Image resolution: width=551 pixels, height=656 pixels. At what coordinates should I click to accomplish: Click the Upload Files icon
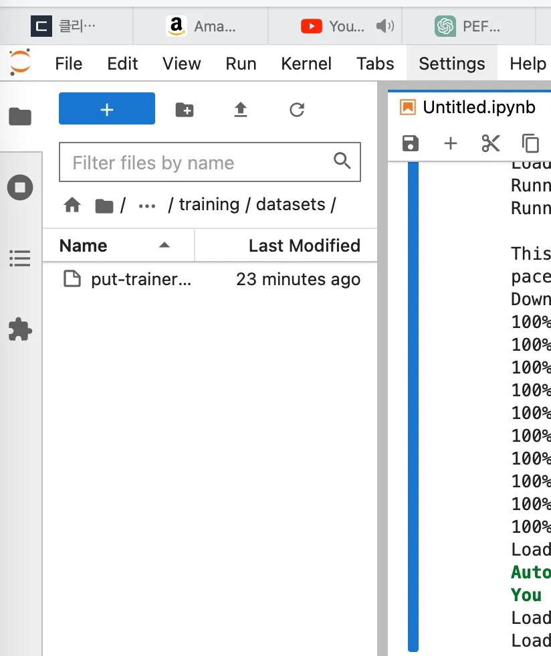click(241, 110)
